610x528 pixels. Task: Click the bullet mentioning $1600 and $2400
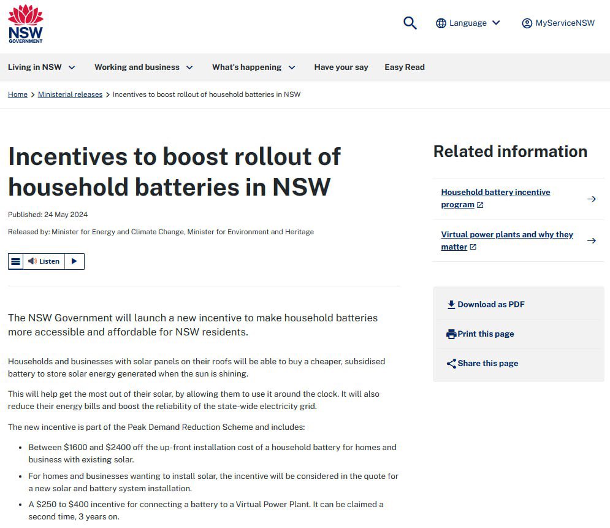tap(212, 453)
